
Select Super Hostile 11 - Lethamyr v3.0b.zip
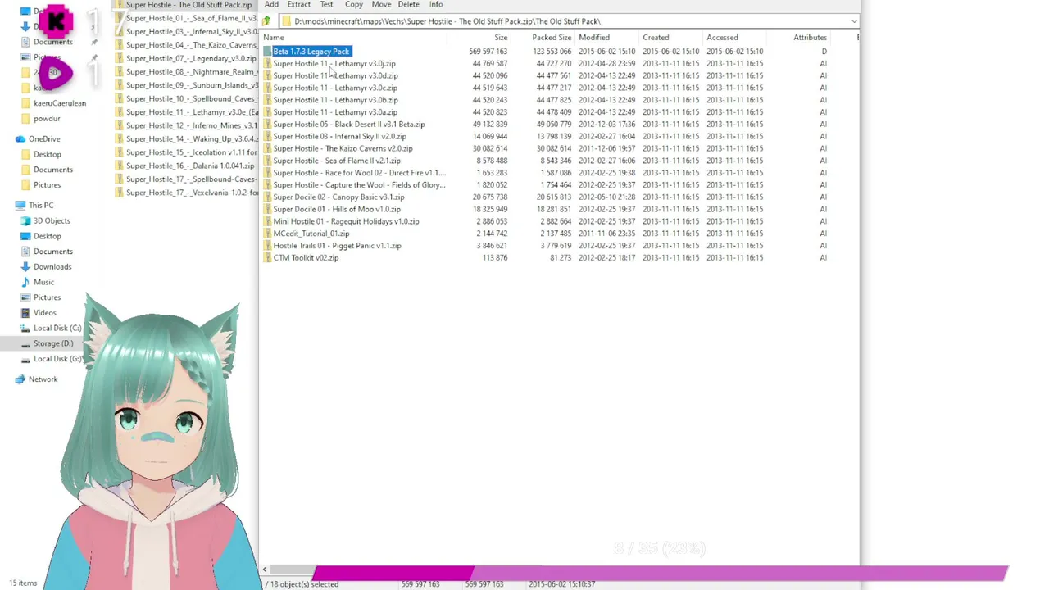point(335,100)
